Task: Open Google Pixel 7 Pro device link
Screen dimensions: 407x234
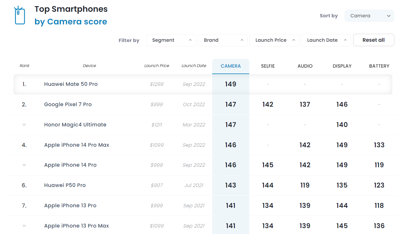Action: [x=68, y=104]
